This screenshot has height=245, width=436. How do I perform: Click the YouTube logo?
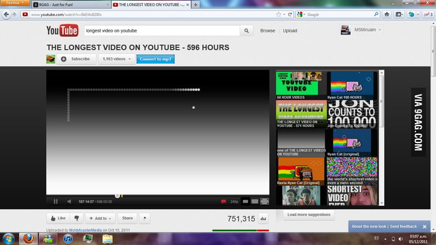point(62,30)
